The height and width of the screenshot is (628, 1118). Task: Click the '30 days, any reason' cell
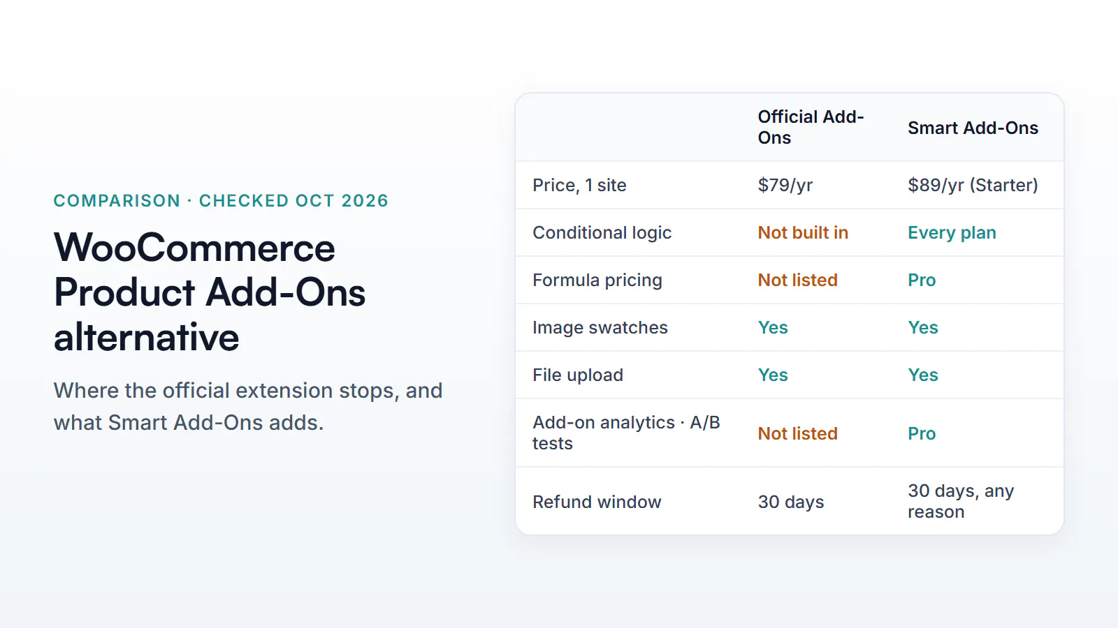[x=961, y=501]
